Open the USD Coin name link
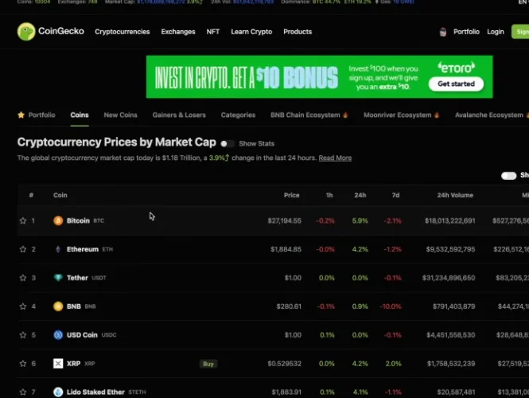529x398 pixels. 82,335
